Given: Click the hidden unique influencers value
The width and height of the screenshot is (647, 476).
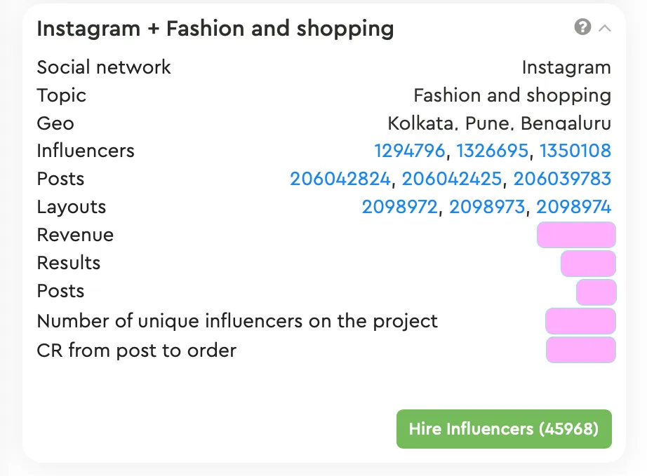Looking at the screenshot, I should pyautogui.click(x=580, y=321).
